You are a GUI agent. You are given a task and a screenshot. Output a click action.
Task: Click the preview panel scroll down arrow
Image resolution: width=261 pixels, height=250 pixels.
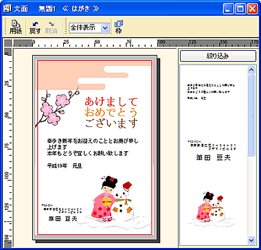pyautogui.click(x=251, y=240)
